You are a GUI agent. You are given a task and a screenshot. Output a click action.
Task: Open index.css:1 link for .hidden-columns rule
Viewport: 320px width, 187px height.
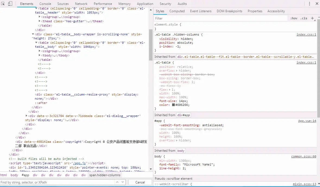click(x=306, y=34)
